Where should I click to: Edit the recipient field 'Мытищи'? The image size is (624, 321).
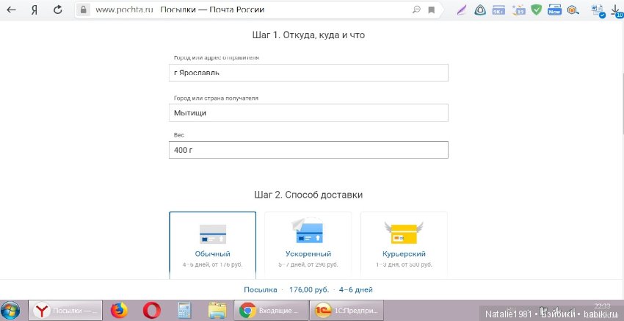[308, 112]
